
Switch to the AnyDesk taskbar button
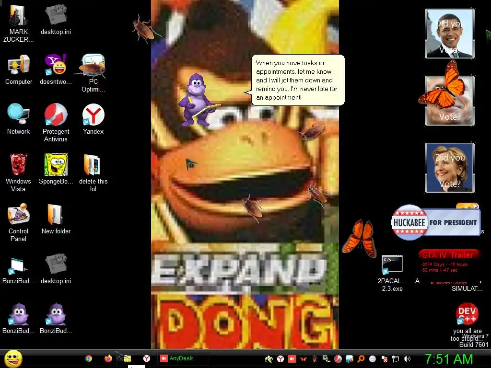(x=183, y=358)
